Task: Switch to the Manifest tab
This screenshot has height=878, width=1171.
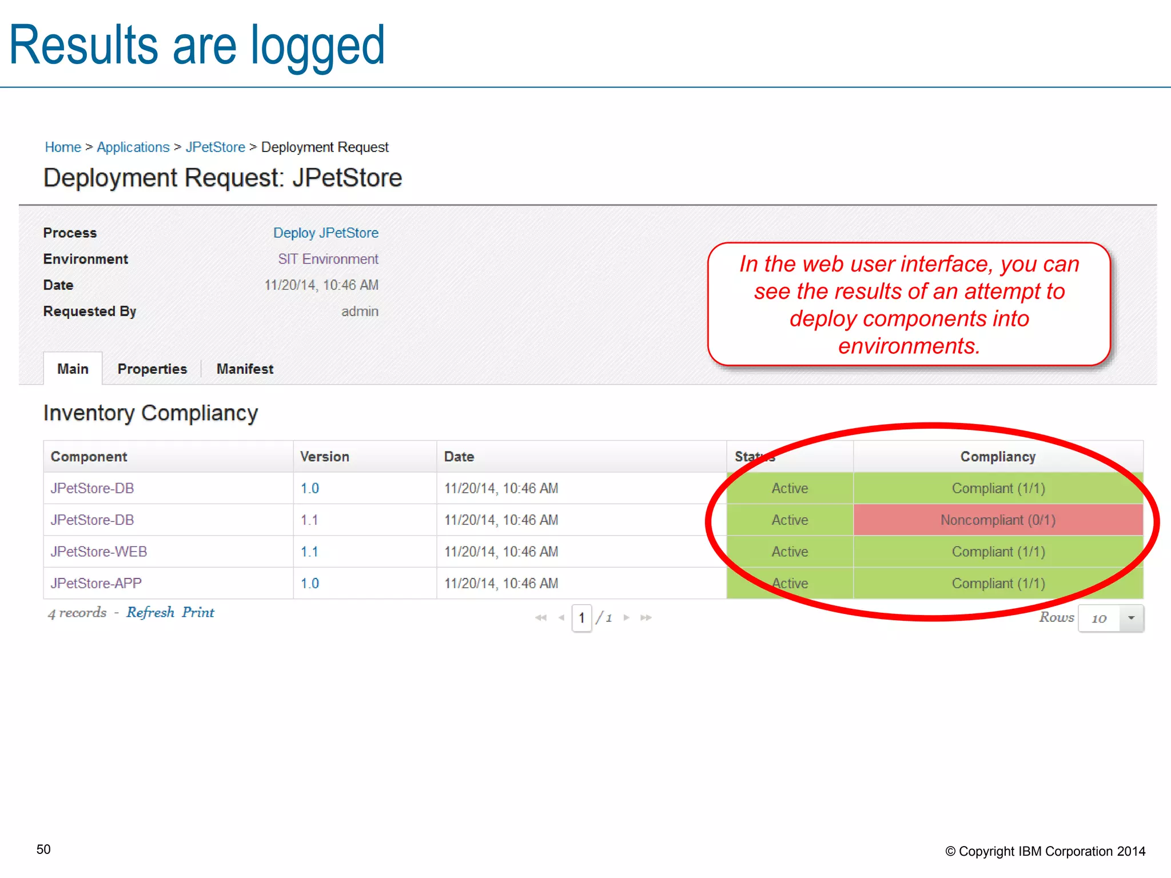Action: click(x=245, y=369)
